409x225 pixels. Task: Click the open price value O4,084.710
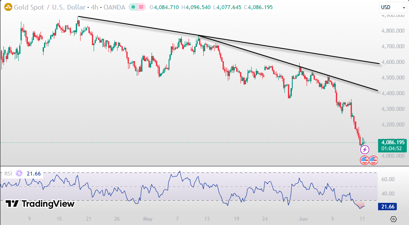(164, 7)
